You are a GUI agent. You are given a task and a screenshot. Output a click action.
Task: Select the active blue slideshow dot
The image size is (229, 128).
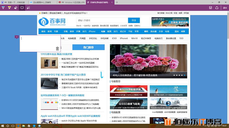click(x=185, y=75)
